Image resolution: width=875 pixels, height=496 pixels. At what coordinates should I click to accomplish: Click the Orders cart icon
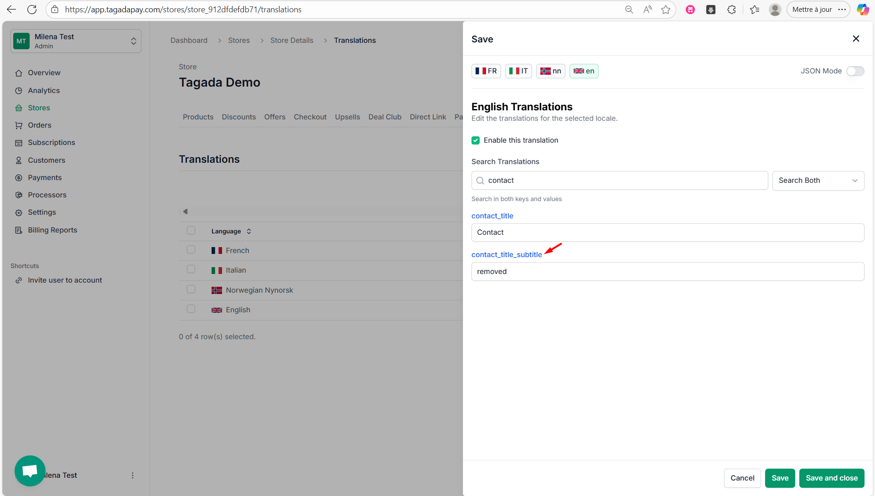click(x=19, y=125)
